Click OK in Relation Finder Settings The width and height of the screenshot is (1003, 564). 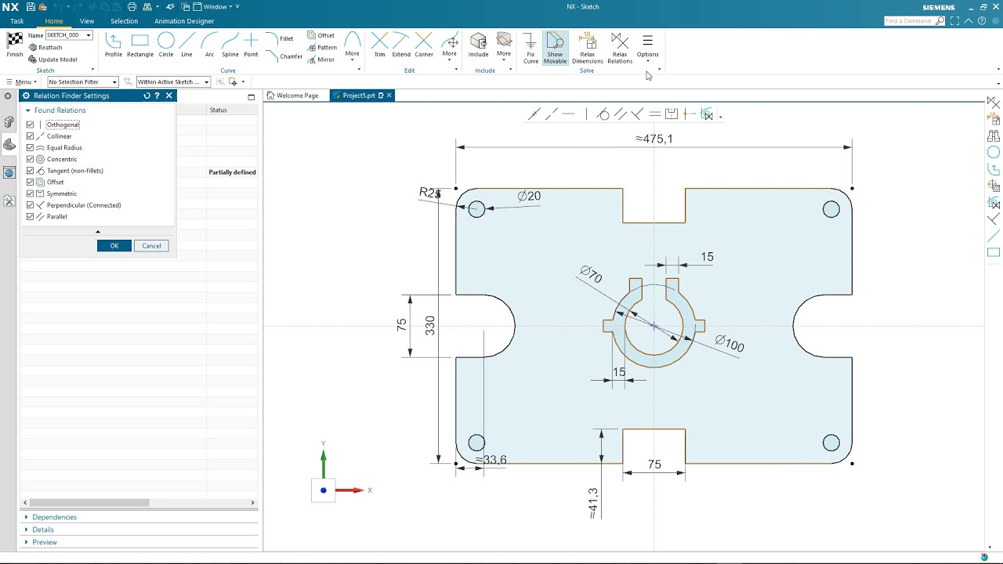tap(114, 246)
